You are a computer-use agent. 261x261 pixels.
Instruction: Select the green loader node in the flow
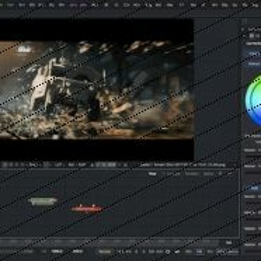pos(43,201)
